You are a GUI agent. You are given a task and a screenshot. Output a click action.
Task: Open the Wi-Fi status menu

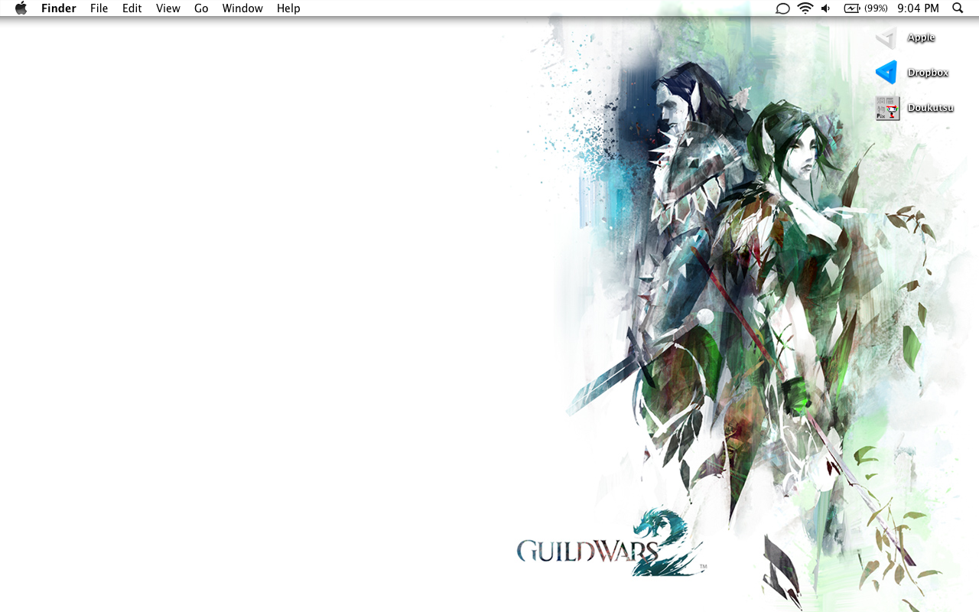[x=805, y=8]
